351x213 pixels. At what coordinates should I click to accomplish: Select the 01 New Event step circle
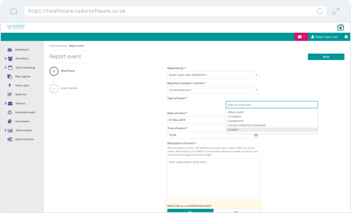54,71
